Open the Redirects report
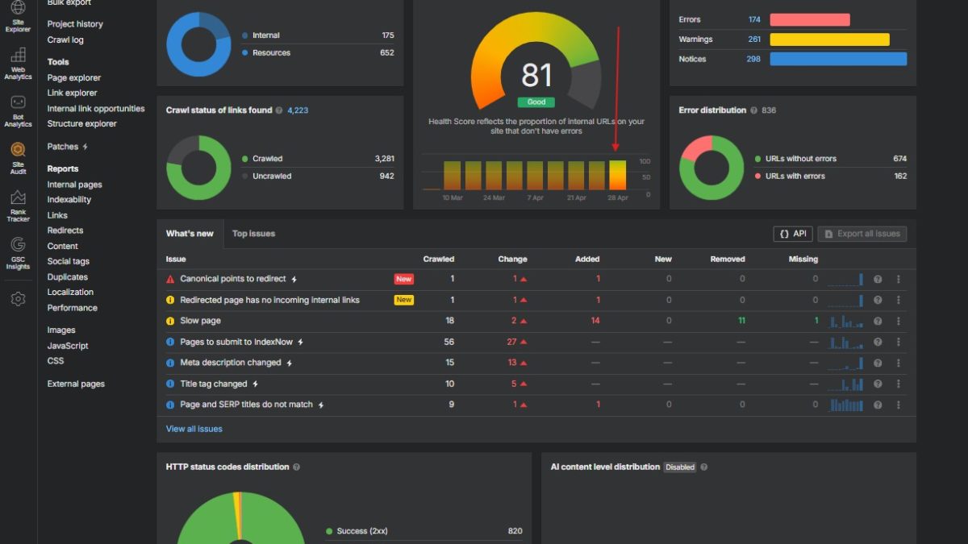968x544 pixels. tap(65, 230)
